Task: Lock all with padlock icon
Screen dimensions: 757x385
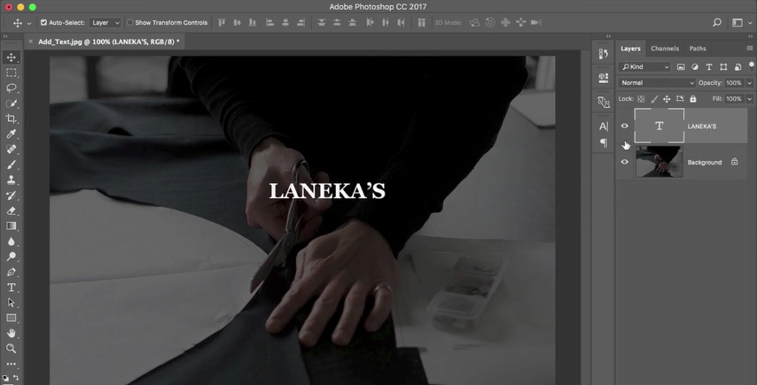Action: coord(693,99)
